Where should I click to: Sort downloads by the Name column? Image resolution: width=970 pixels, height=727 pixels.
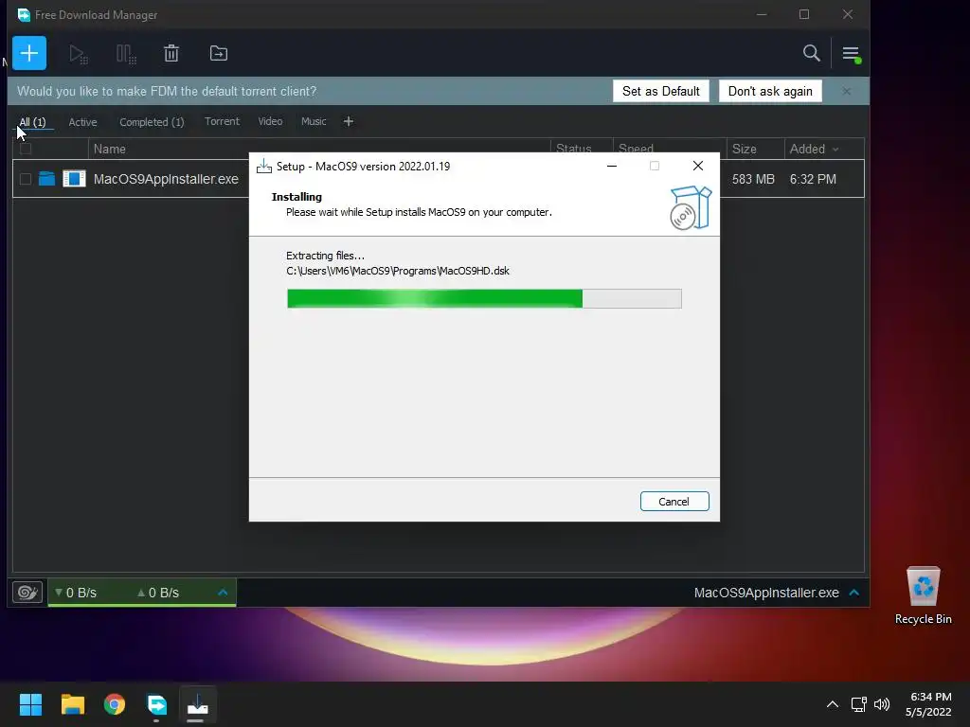point(110,149)
